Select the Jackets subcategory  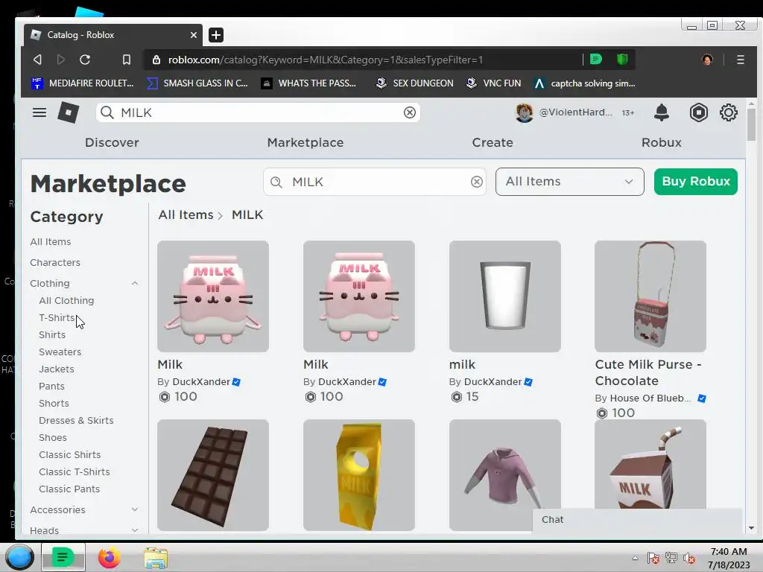coord(57,369)
